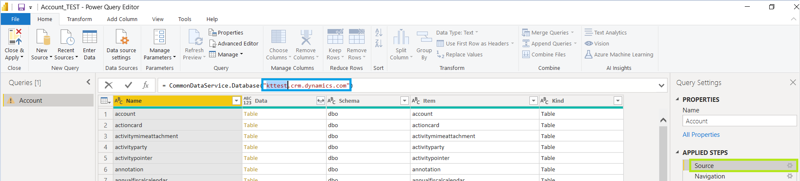Click the query Name input field
Viewport: 800px width, 181px height.
(x=739, y=121)
